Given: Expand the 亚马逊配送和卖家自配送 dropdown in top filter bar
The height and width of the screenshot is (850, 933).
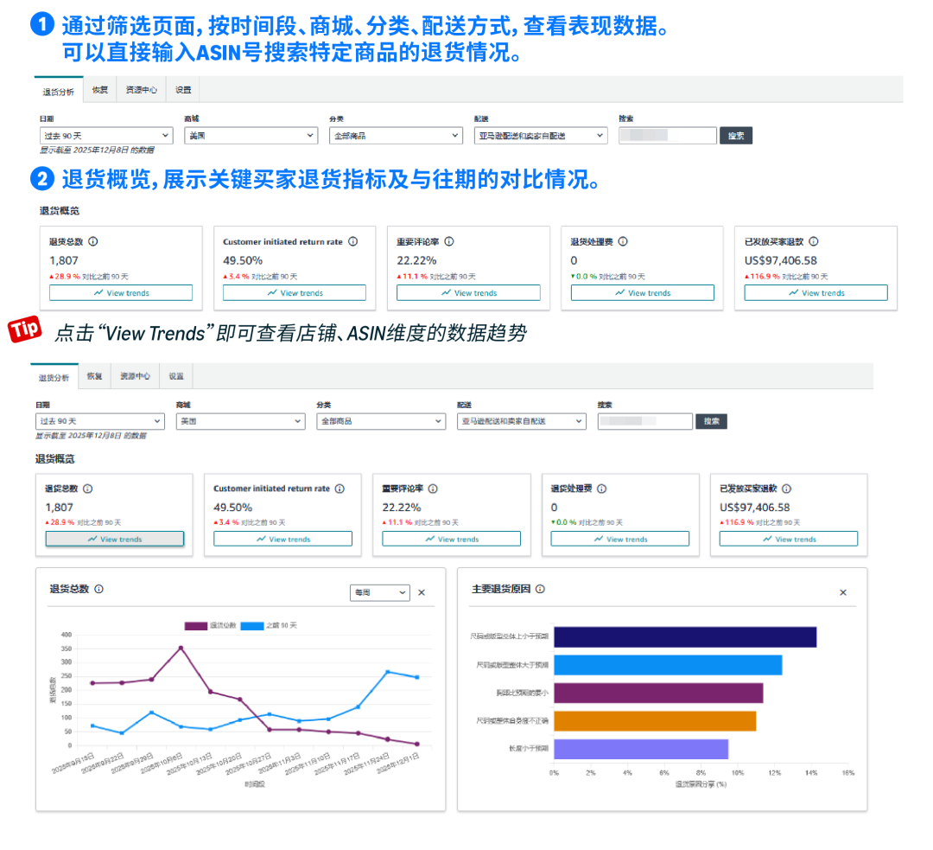Looking at the screenshot, I should 541,136.
